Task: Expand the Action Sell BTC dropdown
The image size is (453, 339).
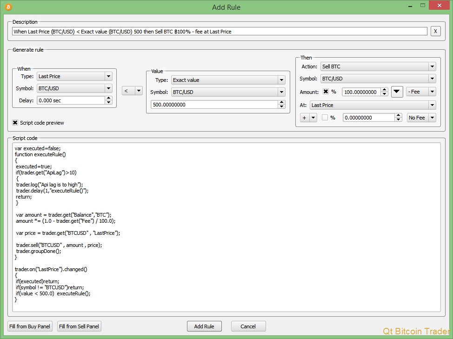Action: [x=378, y=66]
